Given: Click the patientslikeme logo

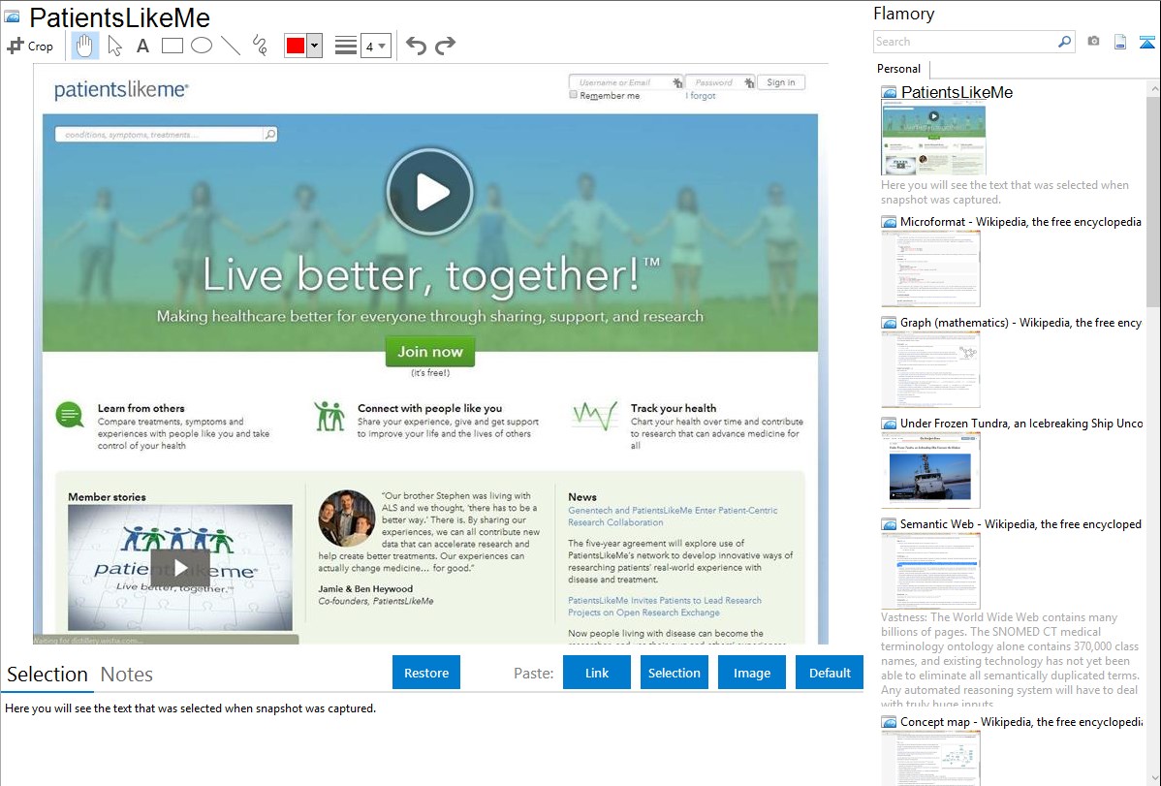Looking at the screenshot, I should coord(121,90).
